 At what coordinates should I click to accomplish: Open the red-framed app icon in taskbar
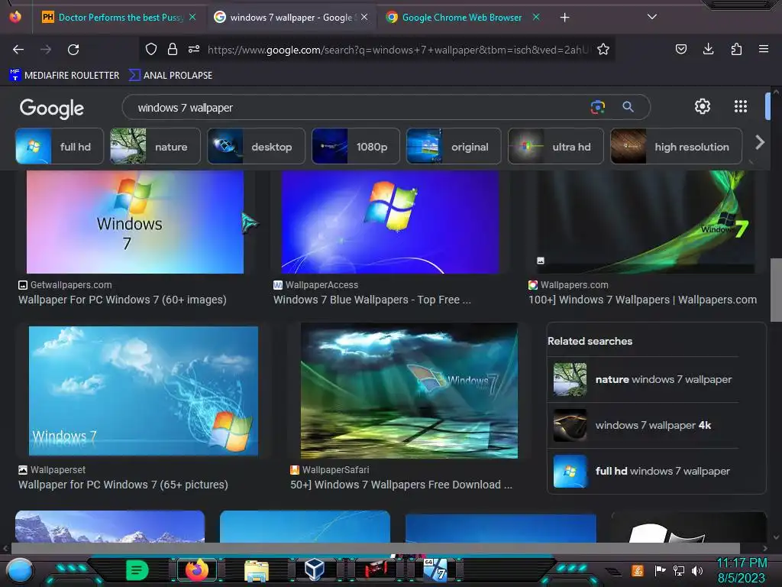coord(375,569)
